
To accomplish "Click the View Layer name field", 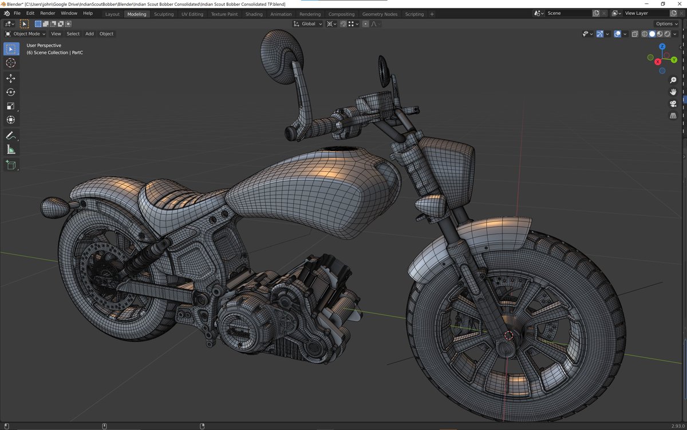I will (646, 13).
